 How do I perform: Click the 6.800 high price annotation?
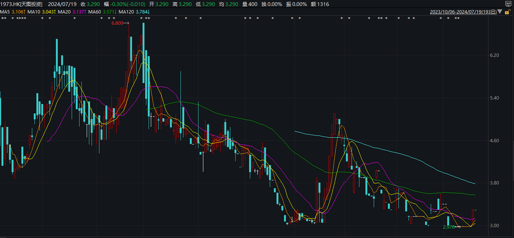[x=117, y=23]
